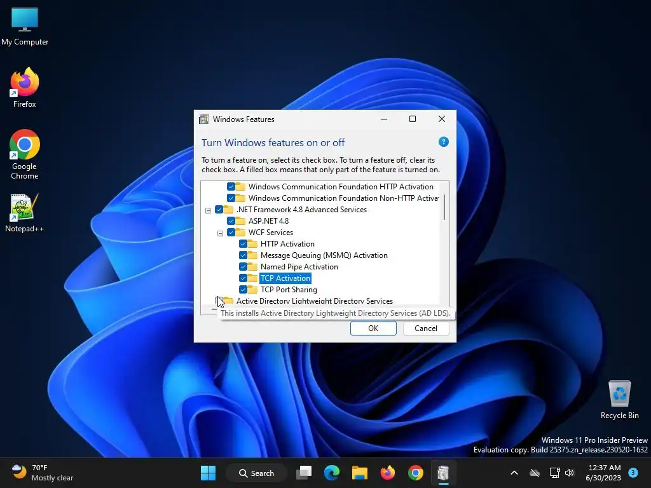Uncheck the TCP Activation checkbox
Image resolution: width=651 pixels, height=488 pixels.
pyautogui.click(x=243, y=278)
